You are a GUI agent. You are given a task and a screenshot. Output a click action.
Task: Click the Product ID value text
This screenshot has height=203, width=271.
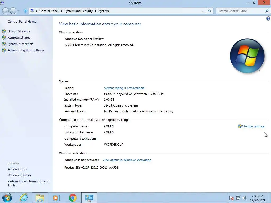tap(100, 167)
